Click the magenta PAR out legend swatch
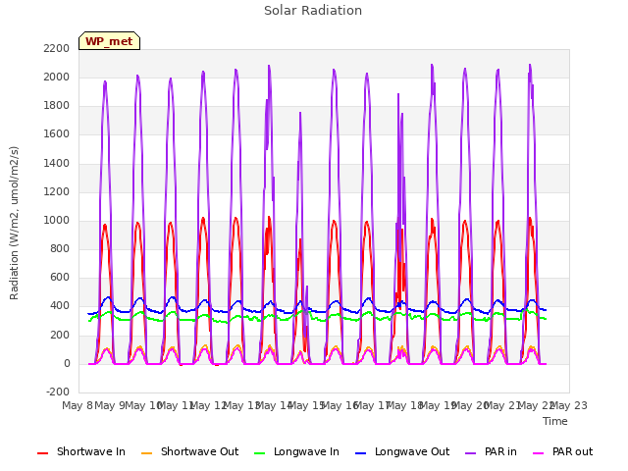Image resolution: width=628 pixels, height=471 pixels. pos(539,453)
